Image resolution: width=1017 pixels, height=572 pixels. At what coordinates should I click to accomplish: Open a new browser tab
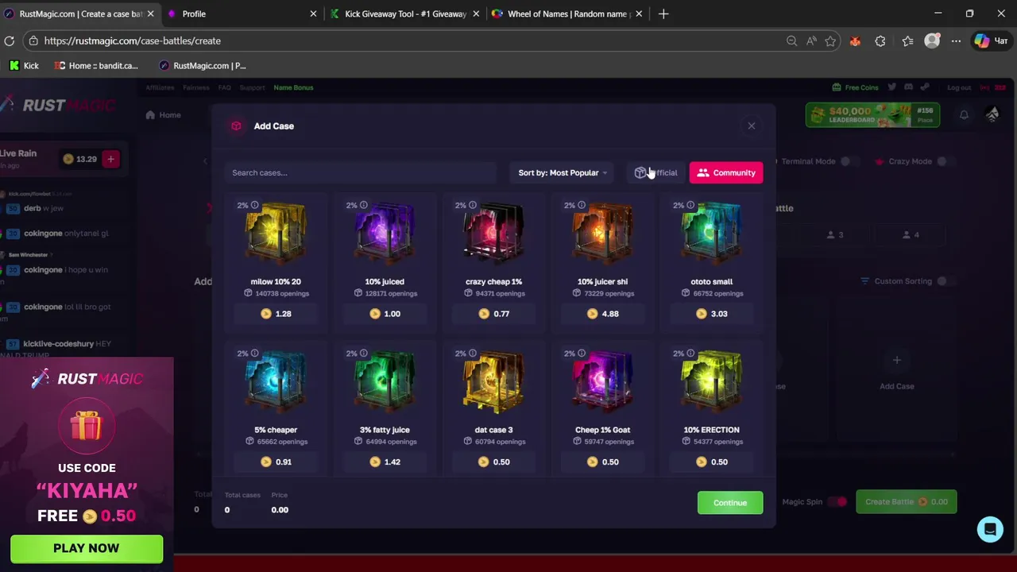(x=663, y=14)
